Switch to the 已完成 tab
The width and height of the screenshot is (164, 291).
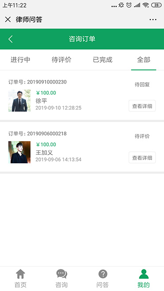[103, 60]
